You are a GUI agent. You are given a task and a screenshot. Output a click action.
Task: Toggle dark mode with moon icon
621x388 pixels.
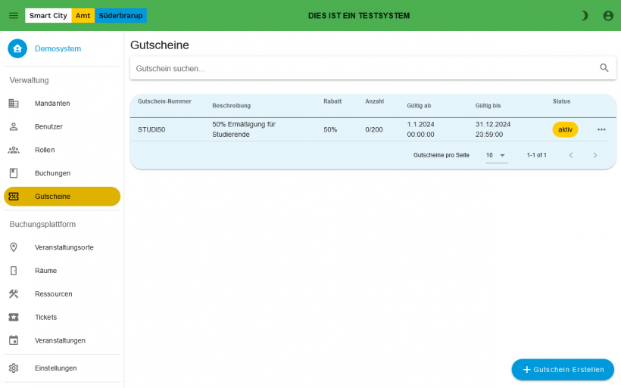(584, 15)
